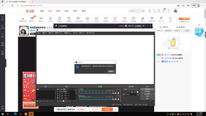Add a transition with the plus icon
Image resolution: width=206 pixels, height=116 pixels.
point(132,92)
